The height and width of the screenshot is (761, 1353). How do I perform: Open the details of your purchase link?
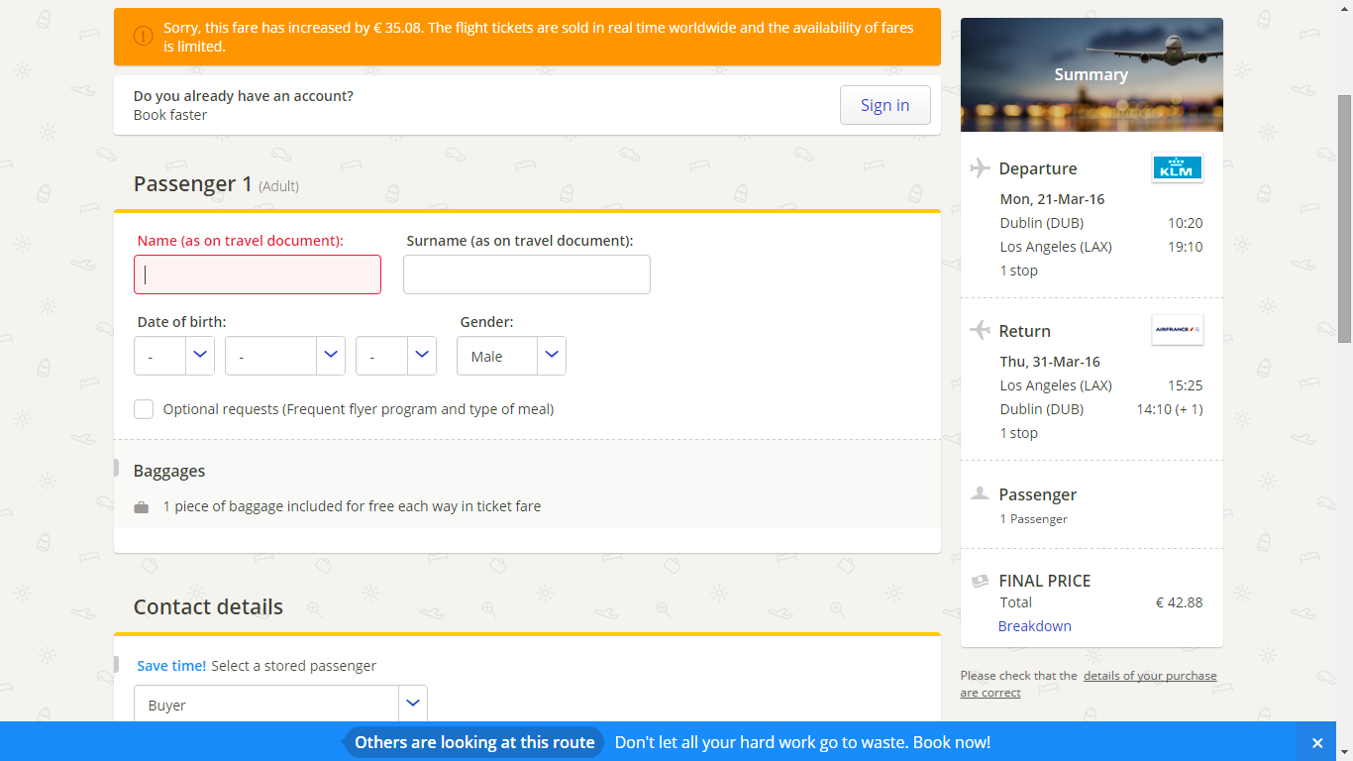[1089, 684]
